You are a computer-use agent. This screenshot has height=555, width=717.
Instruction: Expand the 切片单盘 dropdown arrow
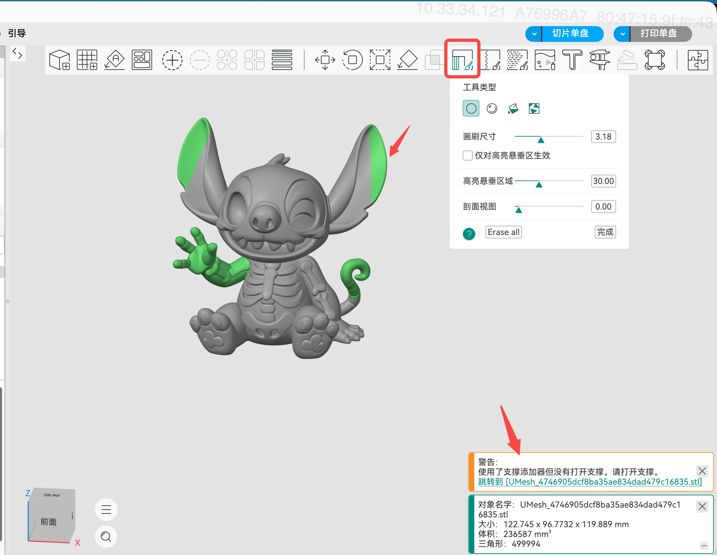pyautogui.click(x=534, y=34)
